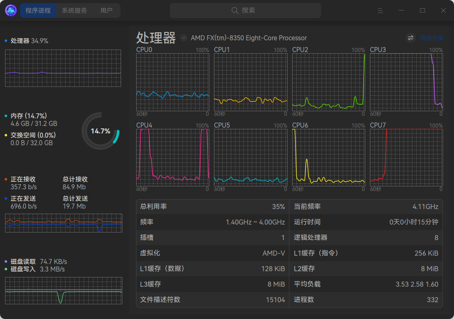Click the 总利用率 35% row

(x=213, y=207)
